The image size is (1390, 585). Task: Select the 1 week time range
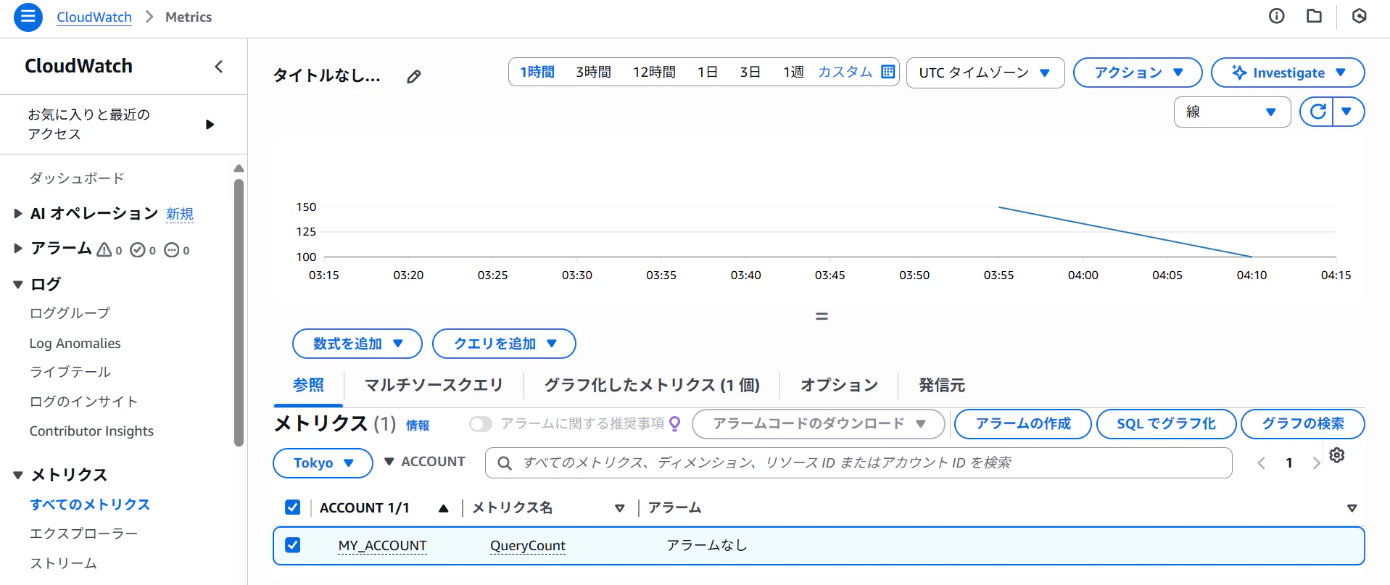click(x=793, y=72)
